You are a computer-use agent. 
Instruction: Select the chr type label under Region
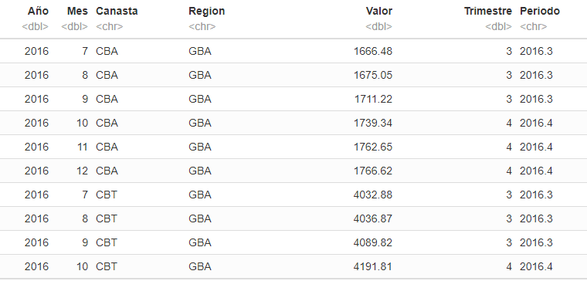click(x=202, y=27)
